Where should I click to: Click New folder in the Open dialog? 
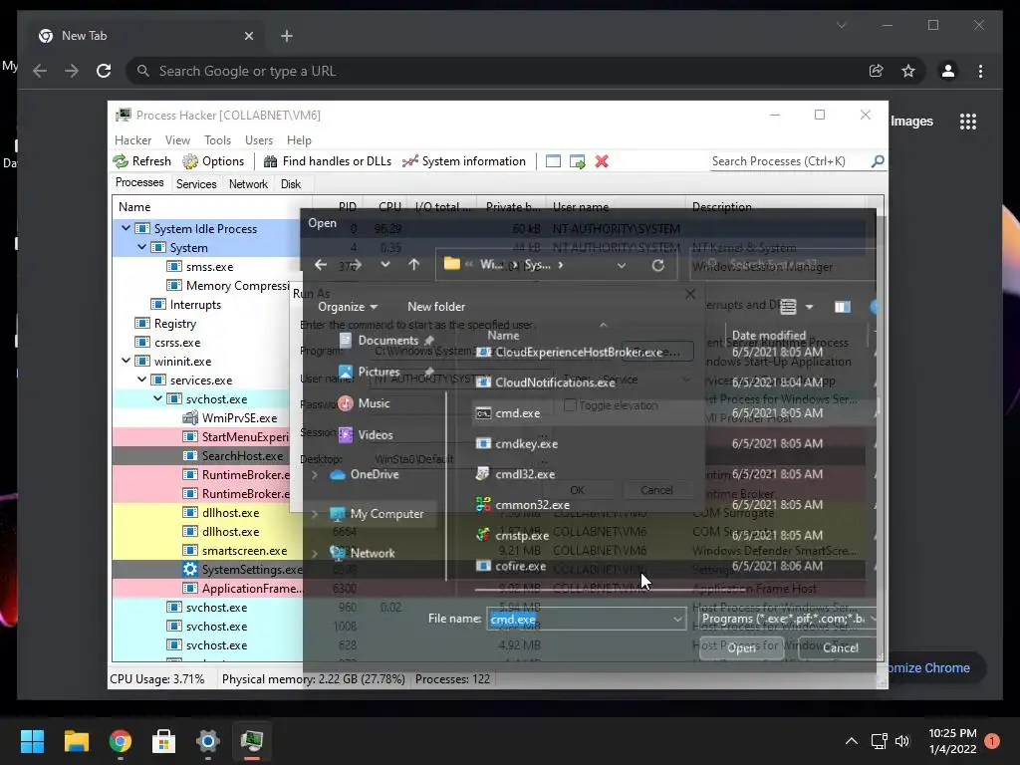point(436,307)
